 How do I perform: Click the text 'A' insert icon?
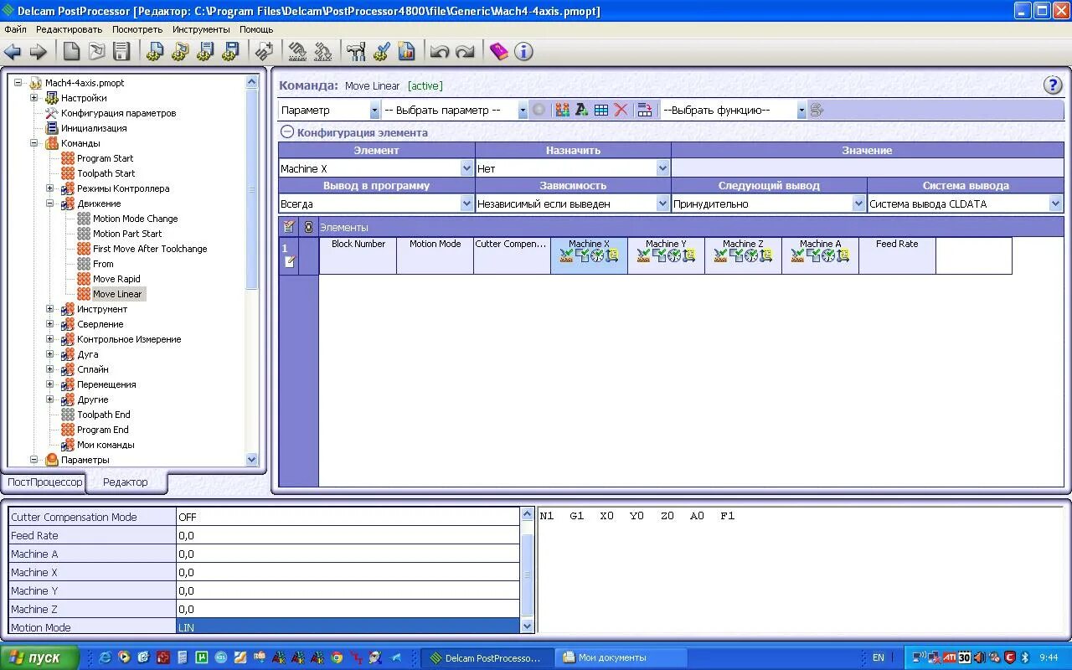(x=582, y=110)
